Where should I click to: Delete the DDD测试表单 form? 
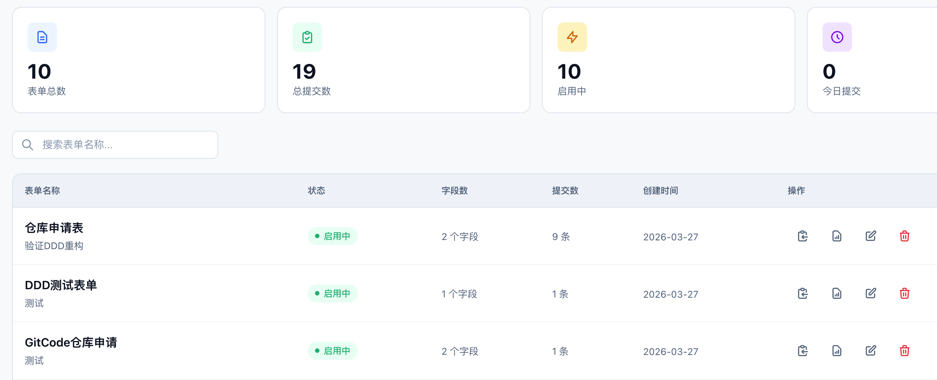pos(904,293)
